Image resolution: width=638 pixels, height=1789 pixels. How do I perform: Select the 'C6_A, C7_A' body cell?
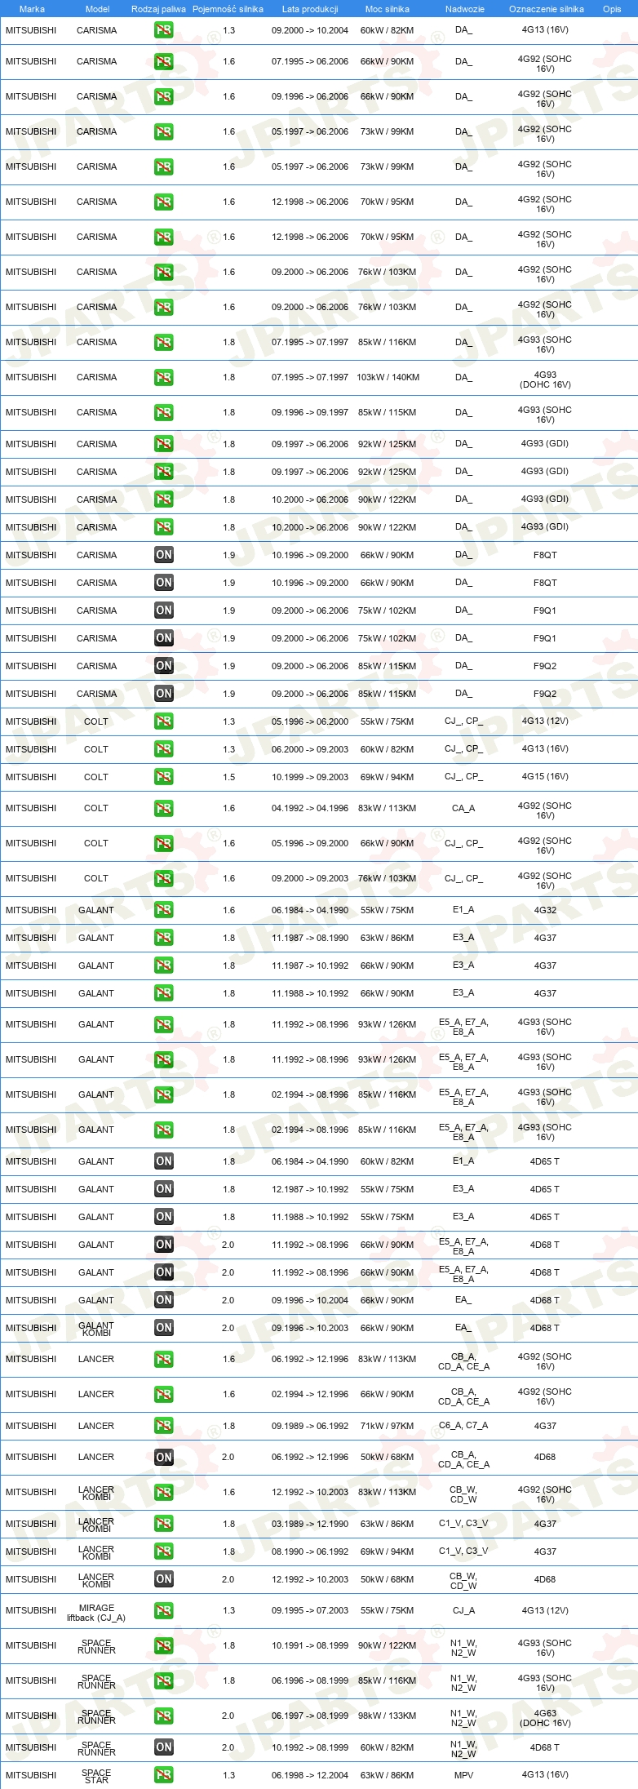[463, 1426]
